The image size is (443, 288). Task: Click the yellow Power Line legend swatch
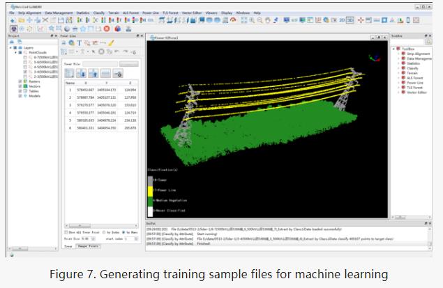pos(150,191)
